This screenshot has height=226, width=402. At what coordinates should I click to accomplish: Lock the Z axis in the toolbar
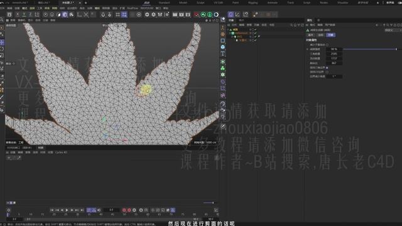30,14
